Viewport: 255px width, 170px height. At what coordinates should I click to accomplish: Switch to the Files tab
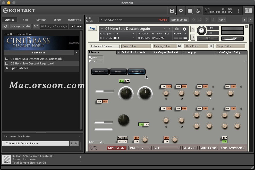[25, 20]
